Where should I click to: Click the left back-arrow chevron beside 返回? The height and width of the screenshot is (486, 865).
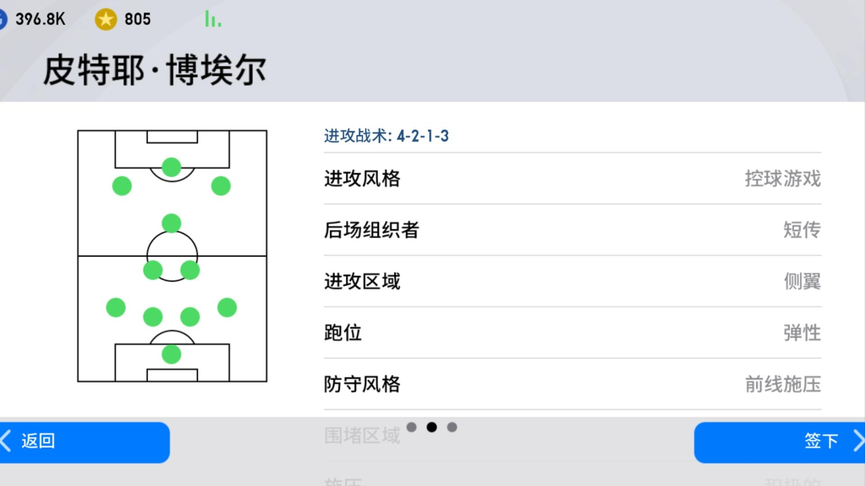click(5, 440)
